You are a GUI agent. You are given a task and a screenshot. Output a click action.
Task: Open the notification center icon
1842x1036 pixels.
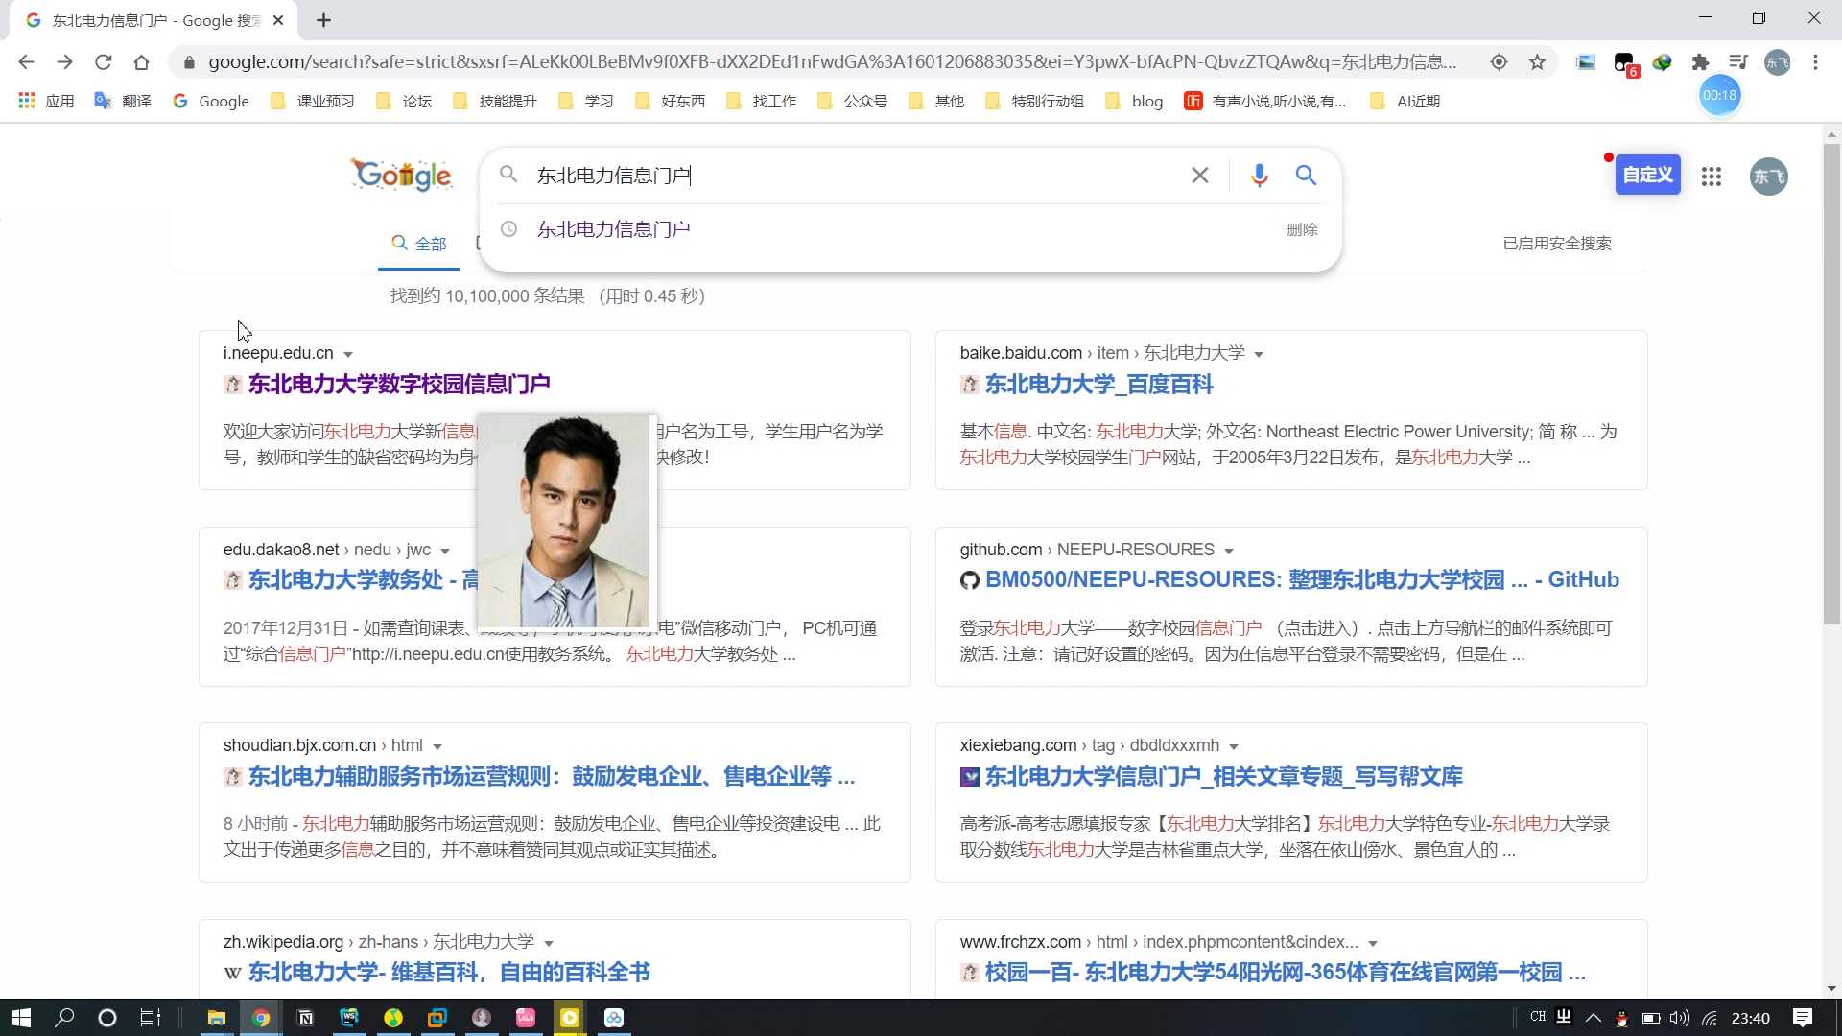[1803, 1018]
